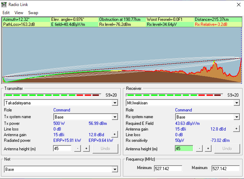Screen dimensions: 244x179
Task: Expand the Mt.Iwakisan receiver station dropdown
Action: (x=237, y=103)
